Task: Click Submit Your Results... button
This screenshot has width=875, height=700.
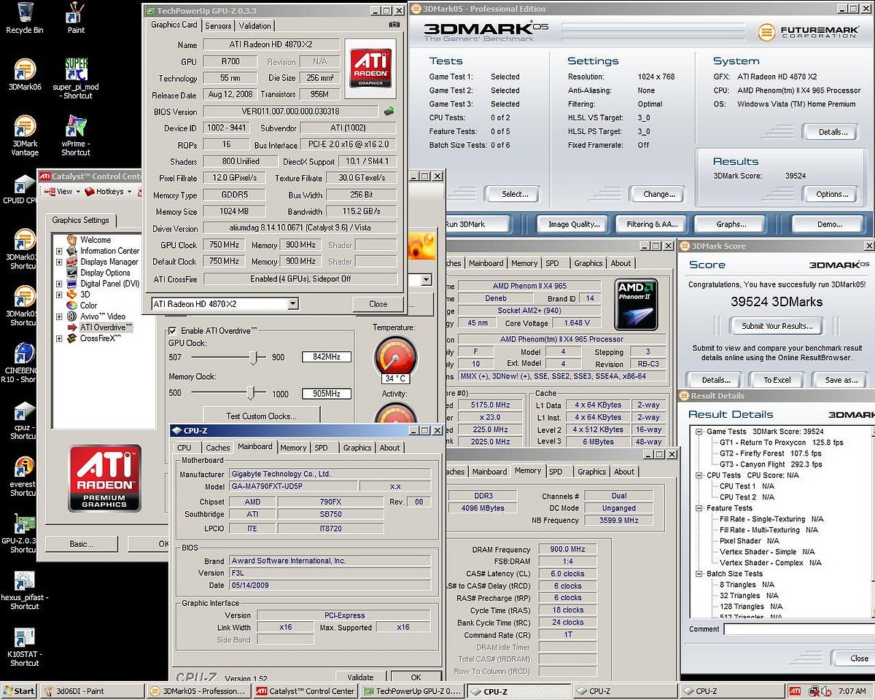Action: click(x=777, y=326)
